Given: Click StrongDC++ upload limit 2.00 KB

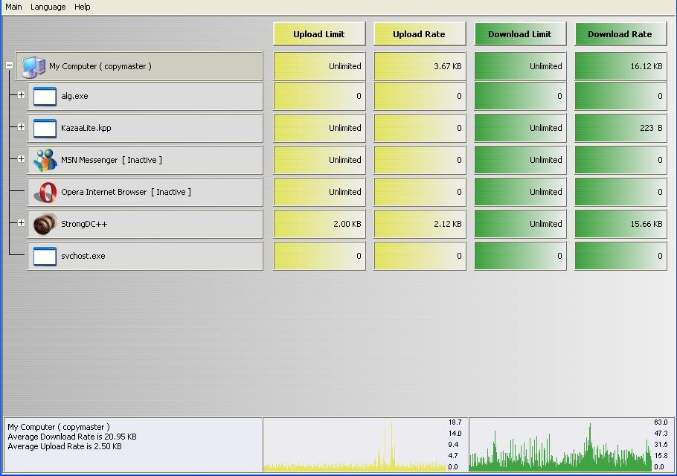Looking at the screenshot, I should 319,224.
